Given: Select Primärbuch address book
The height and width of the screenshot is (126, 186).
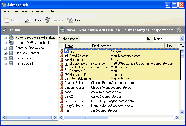Looking at the screenshot, I should point(23,58).
